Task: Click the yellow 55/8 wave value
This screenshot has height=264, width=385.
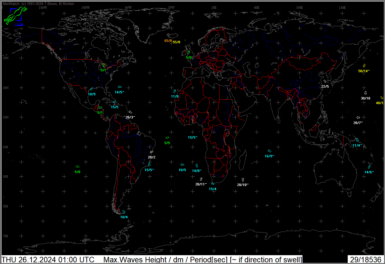Action: (176, 42)
